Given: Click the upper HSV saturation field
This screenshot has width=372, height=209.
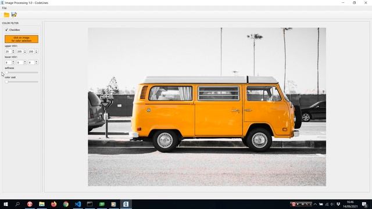Looking at the screenshot, I should [x=20, y=52].
